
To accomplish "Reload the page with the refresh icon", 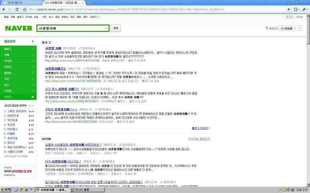I will click(x=17, y=9).
